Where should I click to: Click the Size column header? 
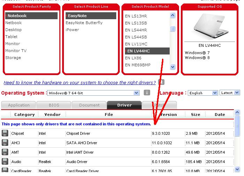pos(195,115)
